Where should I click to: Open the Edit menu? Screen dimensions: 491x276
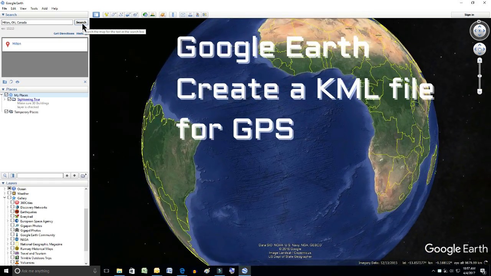pyautogui.click(x=13, y=8)
